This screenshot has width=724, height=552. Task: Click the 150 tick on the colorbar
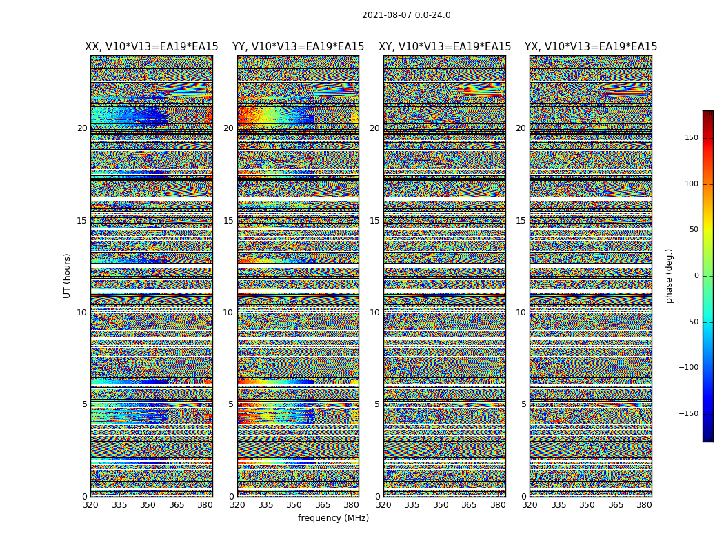691,137
